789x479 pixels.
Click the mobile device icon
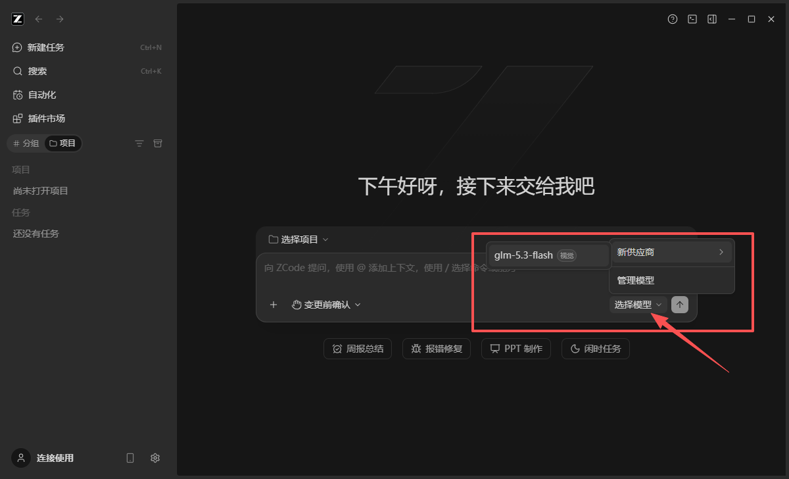(130, 458)
